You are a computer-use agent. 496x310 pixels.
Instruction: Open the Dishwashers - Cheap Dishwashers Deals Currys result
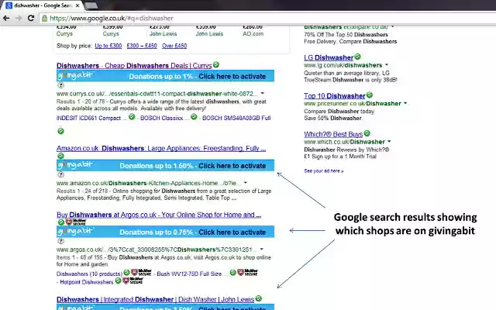point(134,65)
